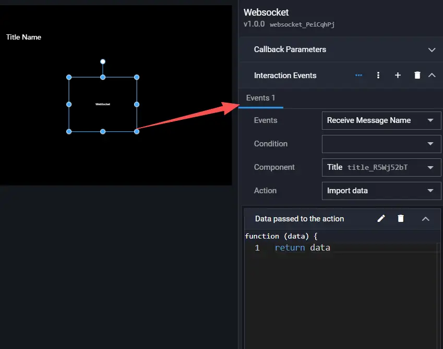Viewport: 443px width, 349px height.
Task: Add a new interaction event with plus icon
Action: point(398,76)
